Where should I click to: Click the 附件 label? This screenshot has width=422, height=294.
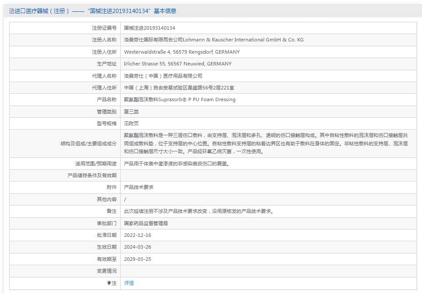(x=111, y=187)
